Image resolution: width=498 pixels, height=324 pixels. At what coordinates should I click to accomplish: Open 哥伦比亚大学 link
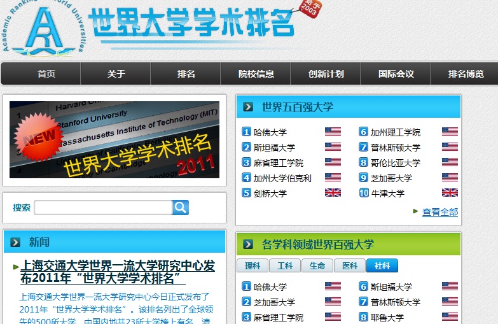(x=396, y=163)
